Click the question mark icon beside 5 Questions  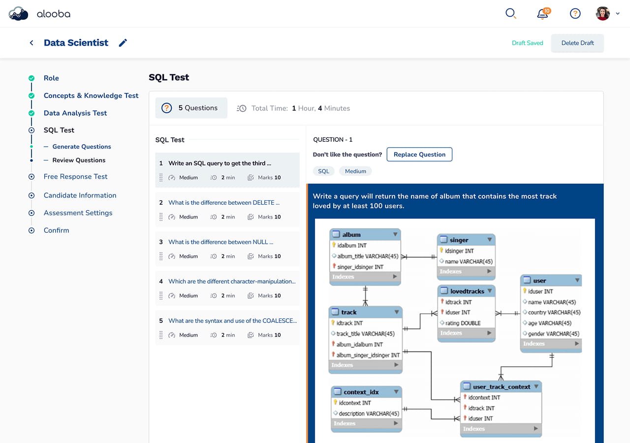[x=167, y=108]
